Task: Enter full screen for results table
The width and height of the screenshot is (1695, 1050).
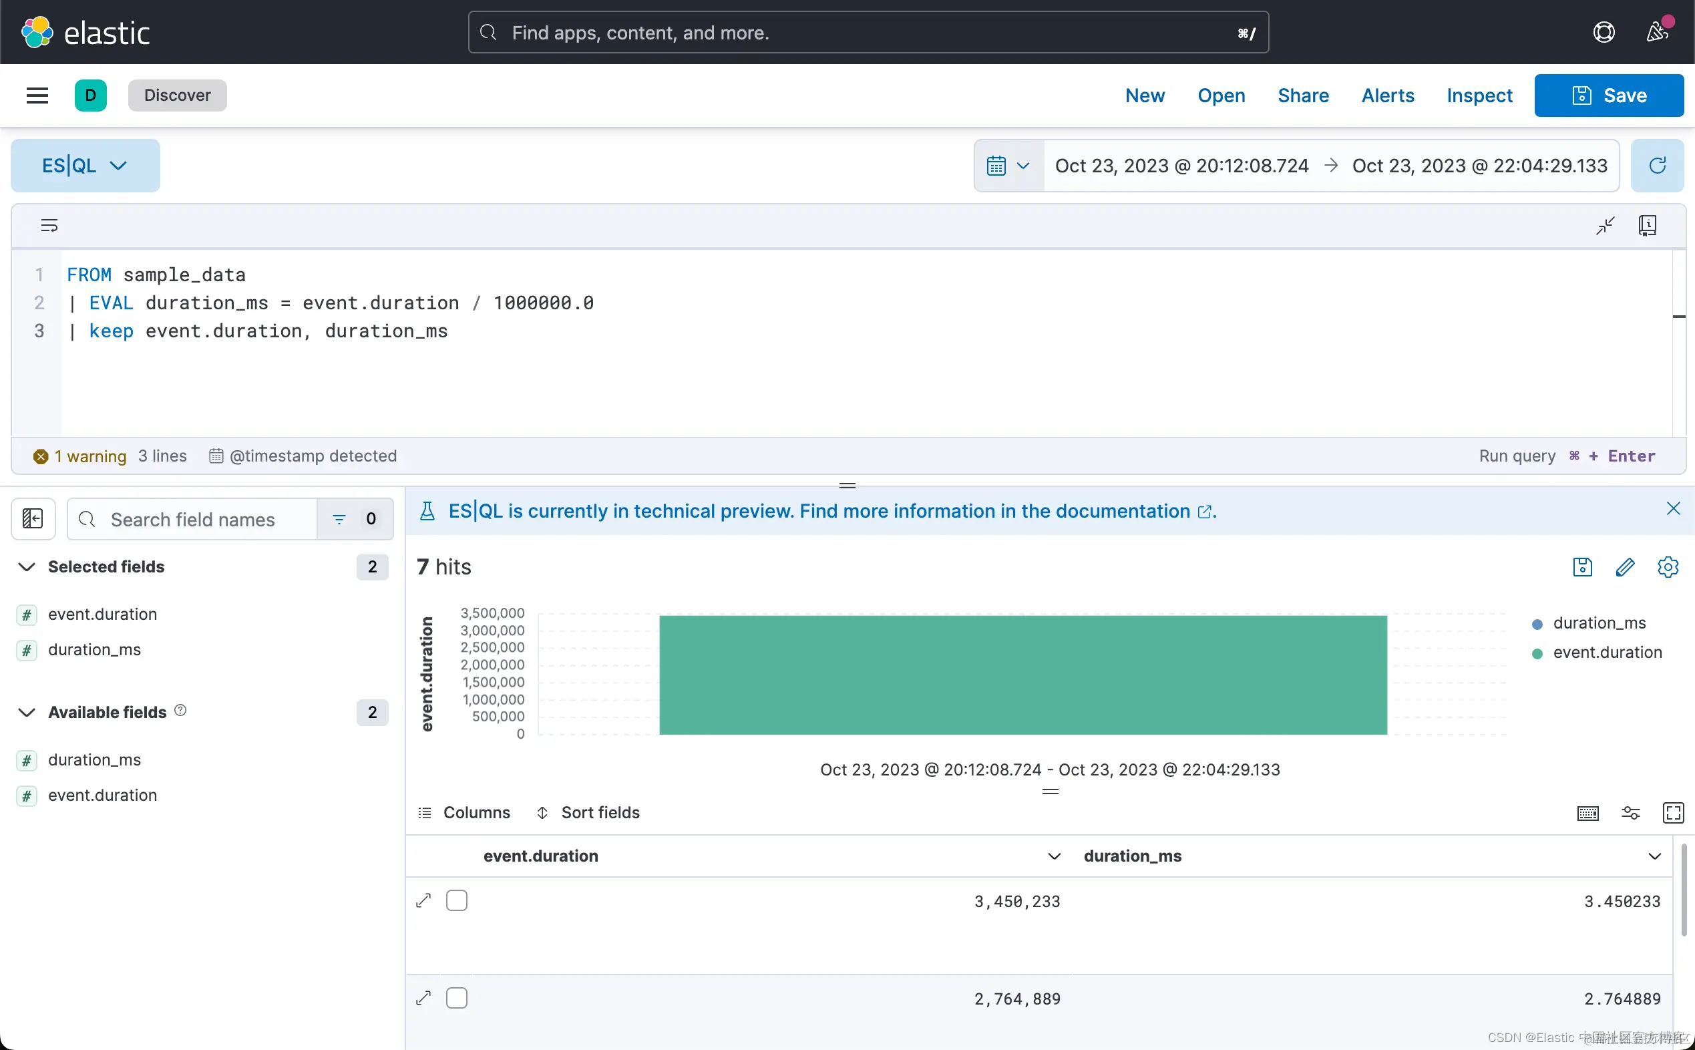Action: coord(1673,812)
